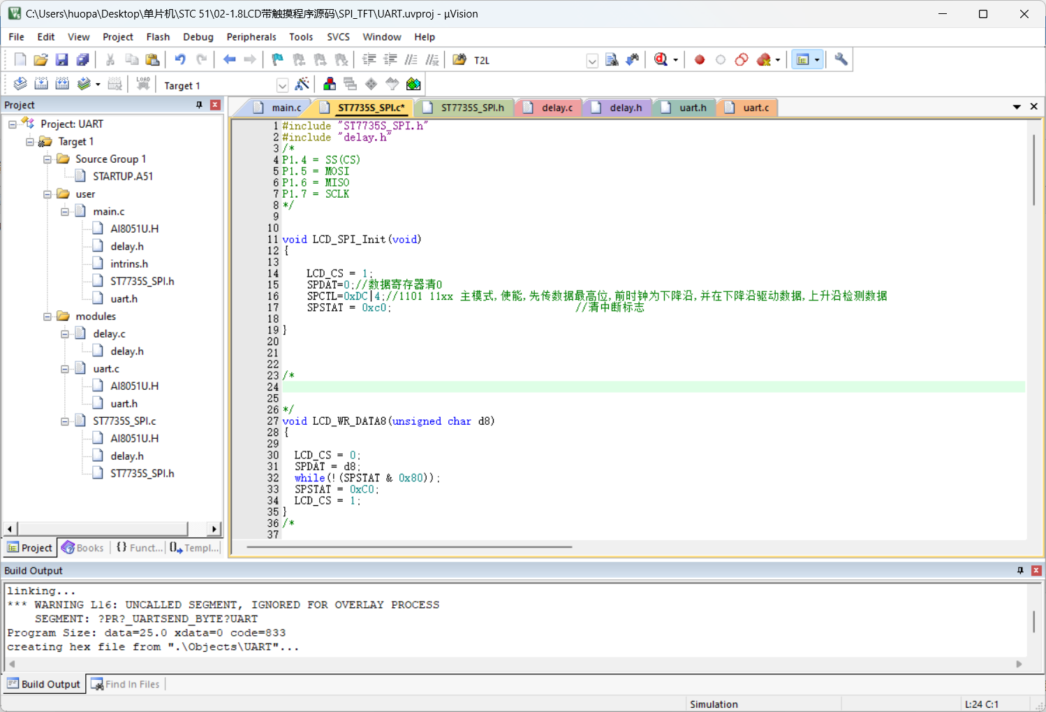Pin the Build Output panel
Viewport: 1046px width, 712px height.
1020,571
